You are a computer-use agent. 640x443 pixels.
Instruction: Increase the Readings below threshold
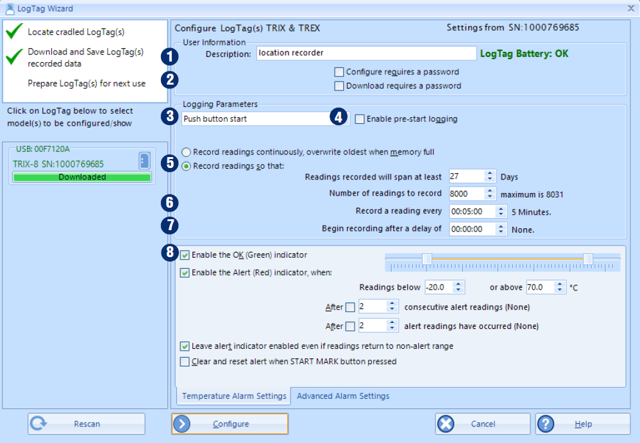(x=459, y=284)
